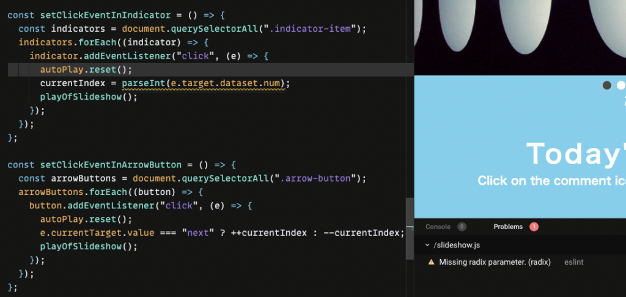Image resolution: width=626 pixels, height=297 pixels.
Task: Select the white slideshow indicator dot
Action: [621, 85]
